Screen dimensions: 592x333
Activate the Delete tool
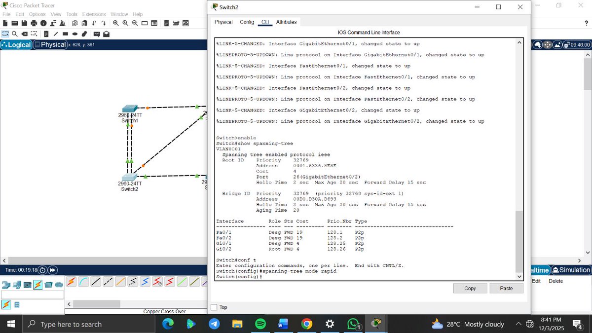(x=24, y=34)
